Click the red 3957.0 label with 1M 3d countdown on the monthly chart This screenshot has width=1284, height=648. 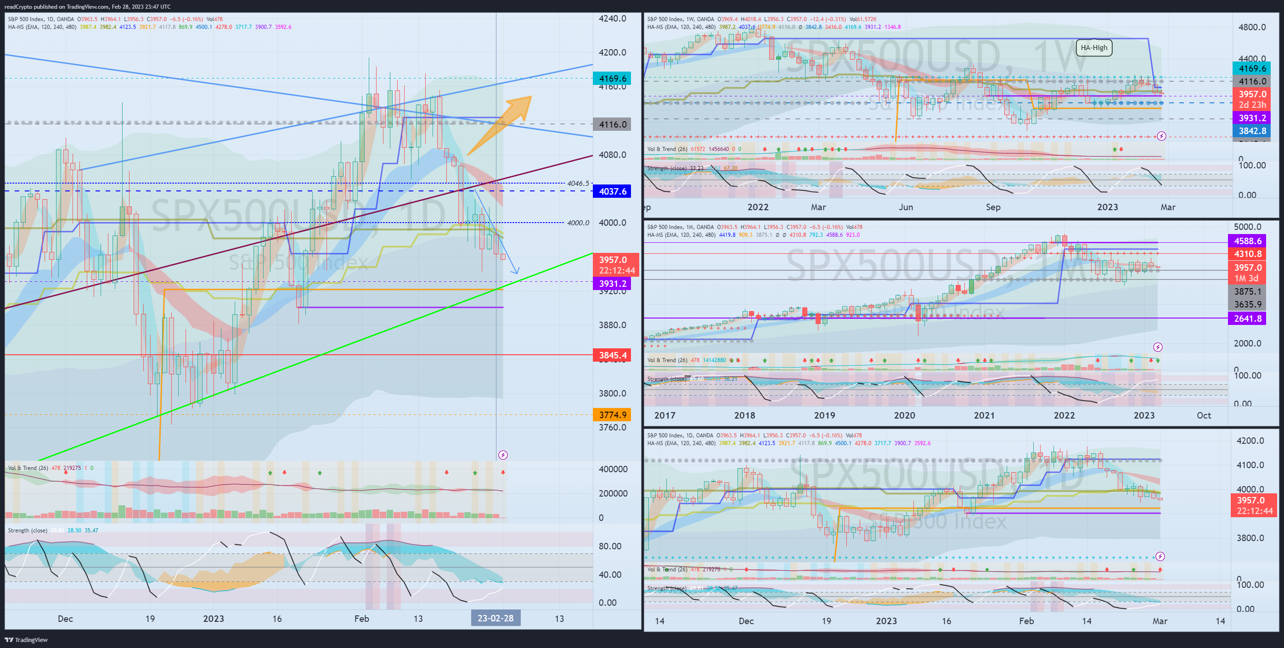(1248, 273)
